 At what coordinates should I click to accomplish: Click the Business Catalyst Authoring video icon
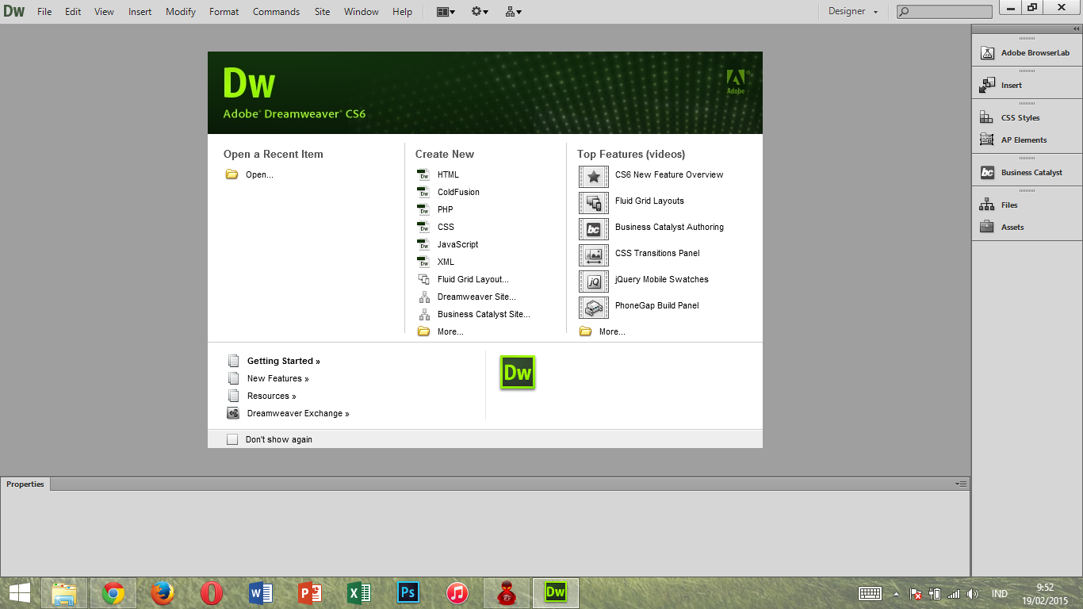[x=594, y=229]
